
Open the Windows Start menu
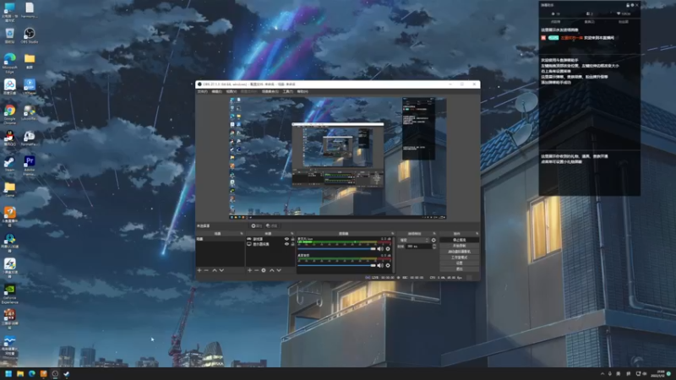pyautogui.click(x=8, y=373)
